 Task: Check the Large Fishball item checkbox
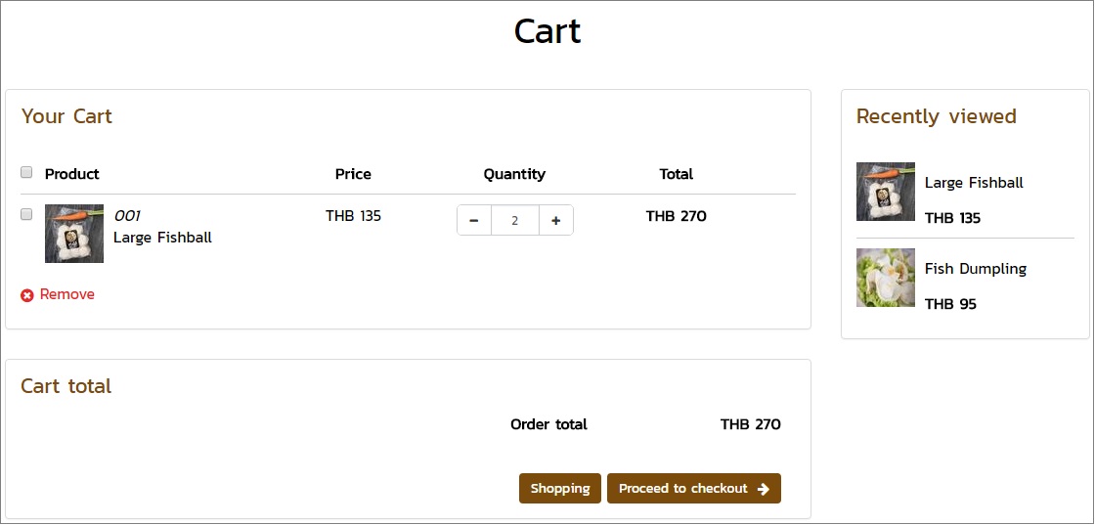click(26, 214)
